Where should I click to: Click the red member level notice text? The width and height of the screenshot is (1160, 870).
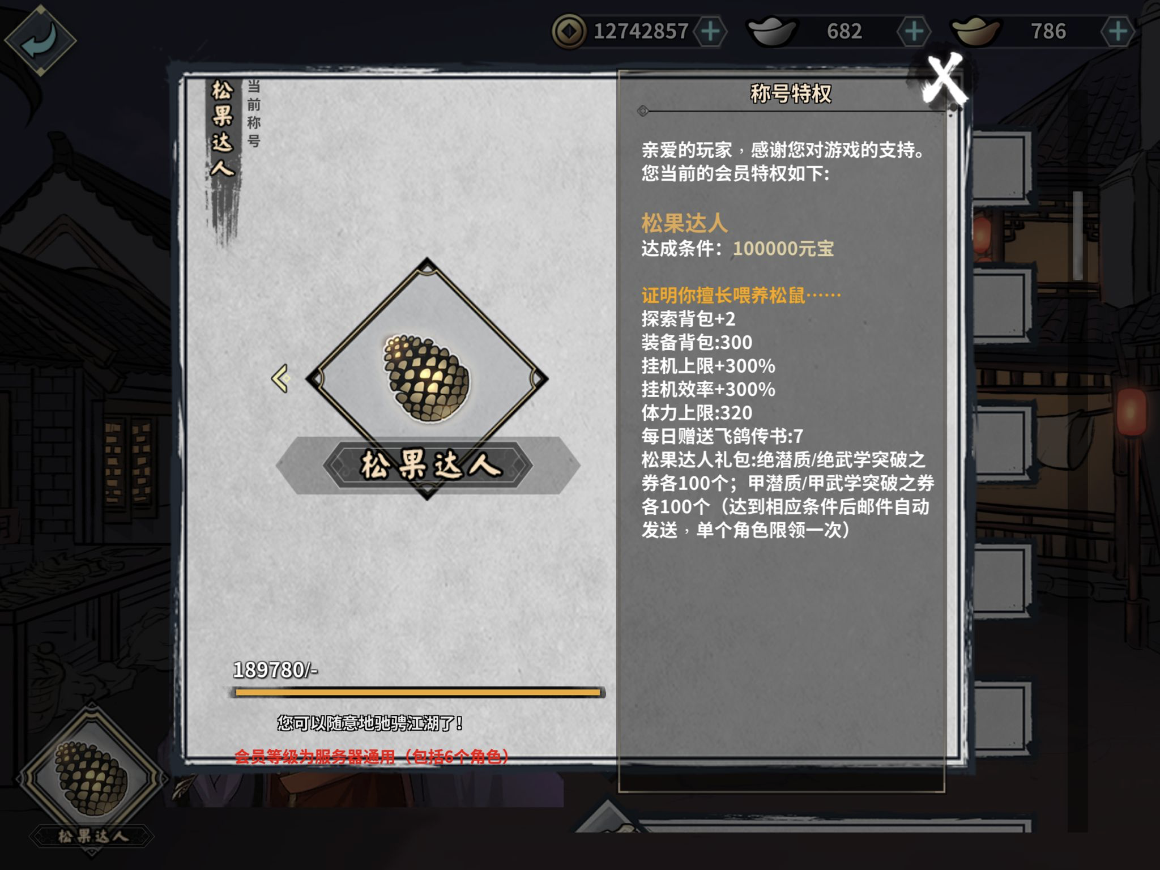(372, 757)
